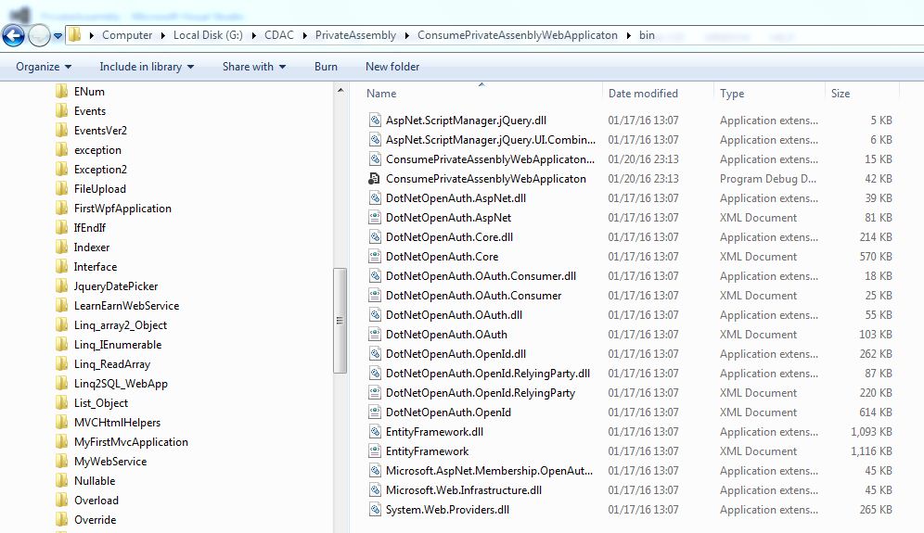The width and height of the screenshot is (924, 533).
Task: Select EntityFramework.dll file icon
Action: pyautogui.click(x=374, y=431)
